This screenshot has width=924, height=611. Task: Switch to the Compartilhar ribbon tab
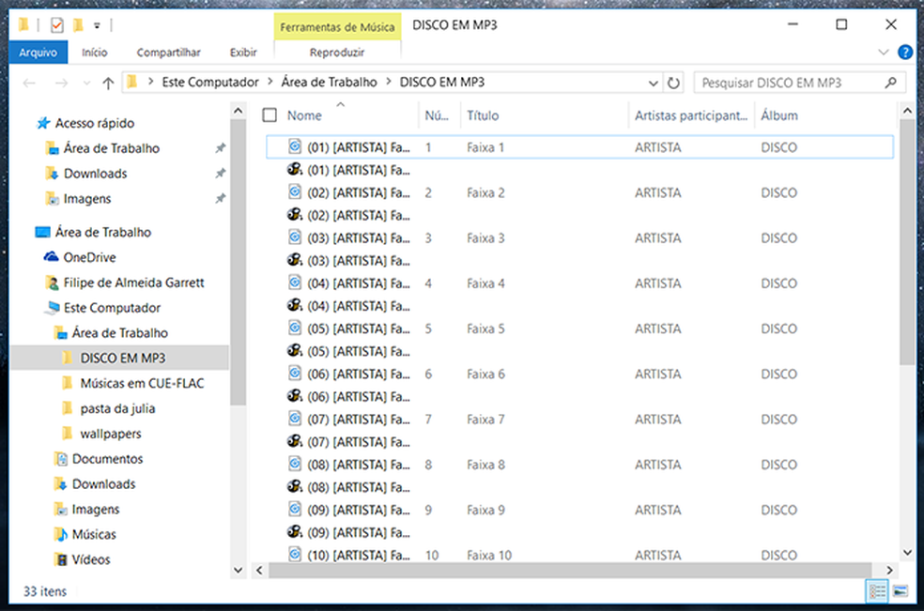point(168,53)
